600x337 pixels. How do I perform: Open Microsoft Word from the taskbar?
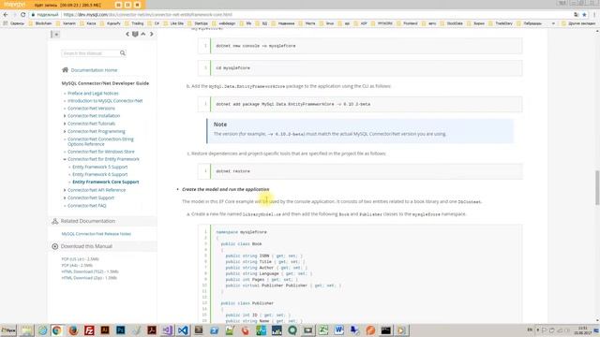pos(339,330)
